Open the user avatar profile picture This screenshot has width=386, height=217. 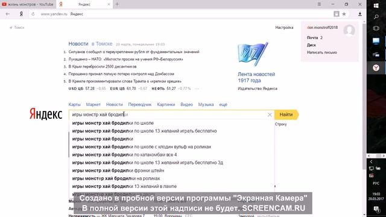tap(349, 31)
